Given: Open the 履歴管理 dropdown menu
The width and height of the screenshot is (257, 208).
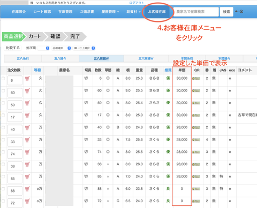Looking at the screenshot, I should click(x=110, y=12).
